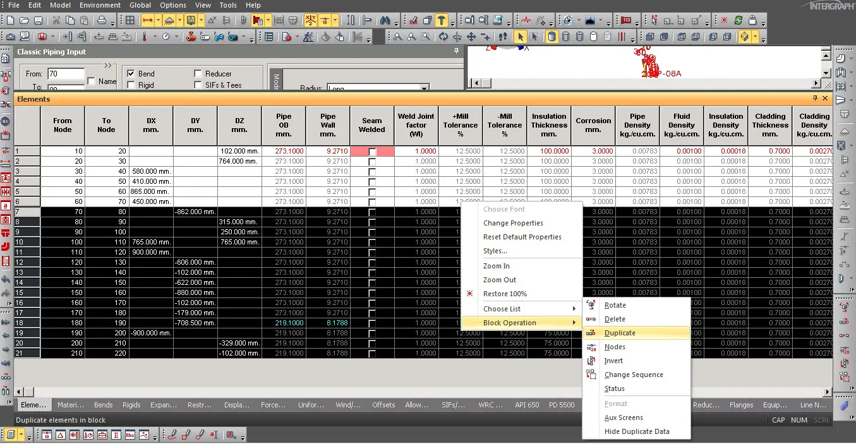Open the Environment menu
856x444 pixels.
[99, 5]
